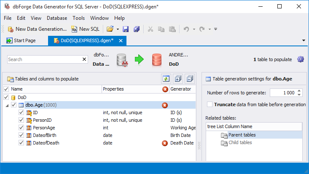Click New Data Generation toolbar button
This screenshot has width=309, height=174.
coord(37,29)
